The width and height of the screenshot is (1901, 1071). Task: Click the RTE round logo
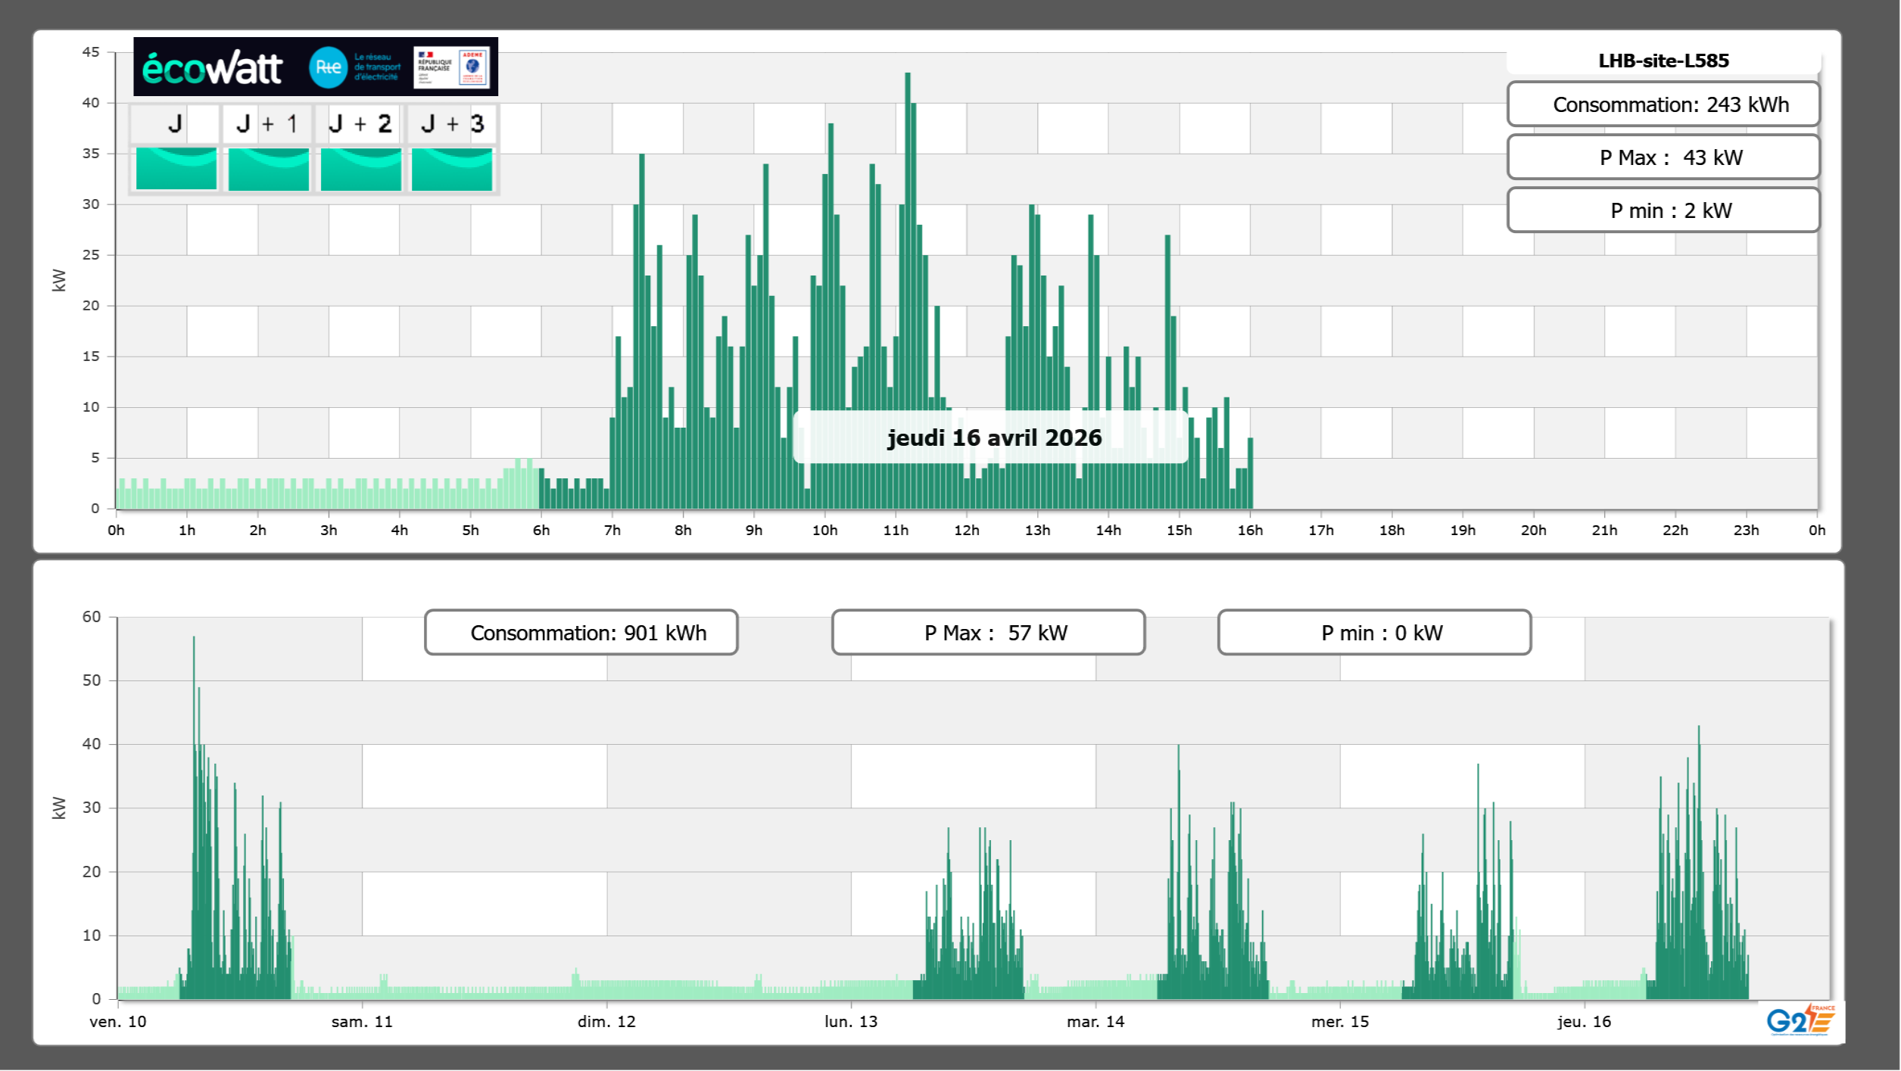pyautogui.click(x=328, y=67)
